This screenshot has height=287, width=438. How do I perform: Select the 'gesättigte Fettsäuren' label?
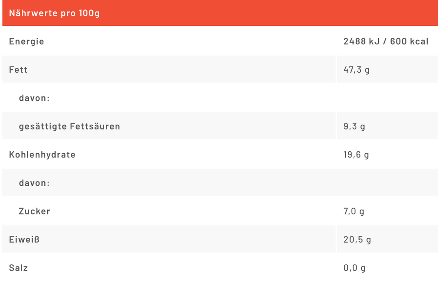(x=70, y=126)
